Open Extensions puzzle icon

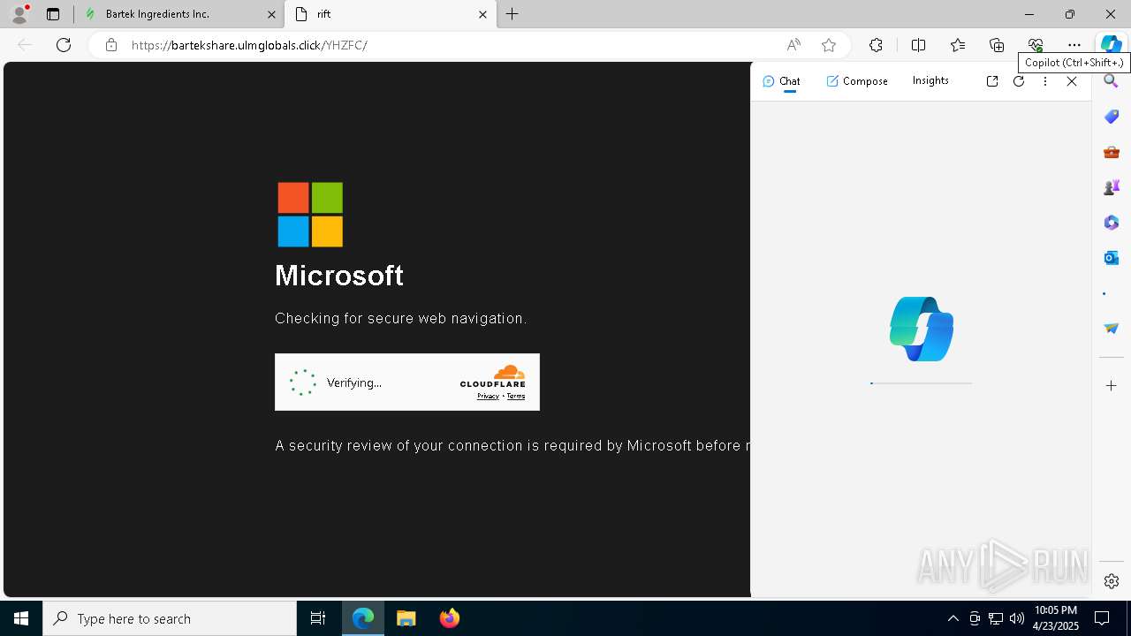click(876, 45)
